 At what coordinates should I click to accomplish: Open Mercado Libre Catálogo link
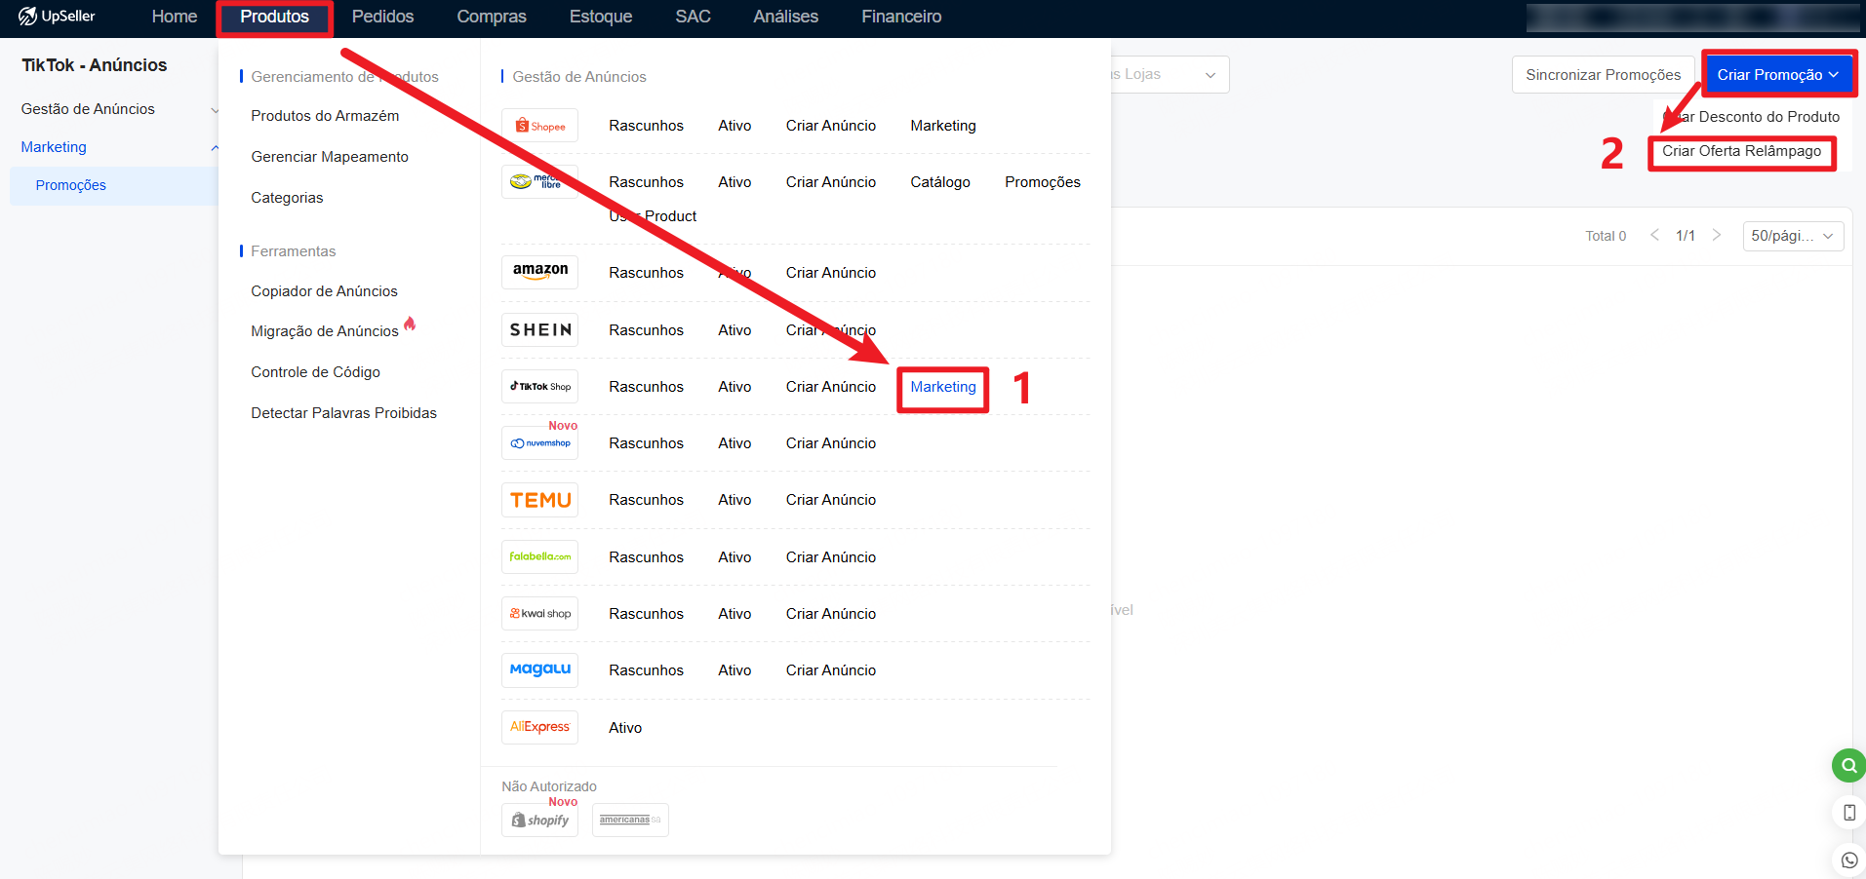coord(940,182)
